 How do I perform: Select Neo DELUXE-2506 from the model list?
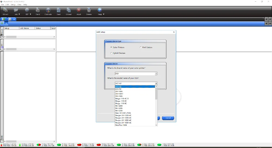135,113
